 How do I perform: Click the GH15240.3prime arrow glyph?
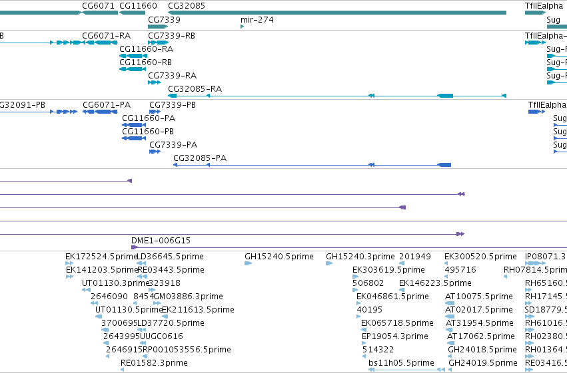click(329, 263)
